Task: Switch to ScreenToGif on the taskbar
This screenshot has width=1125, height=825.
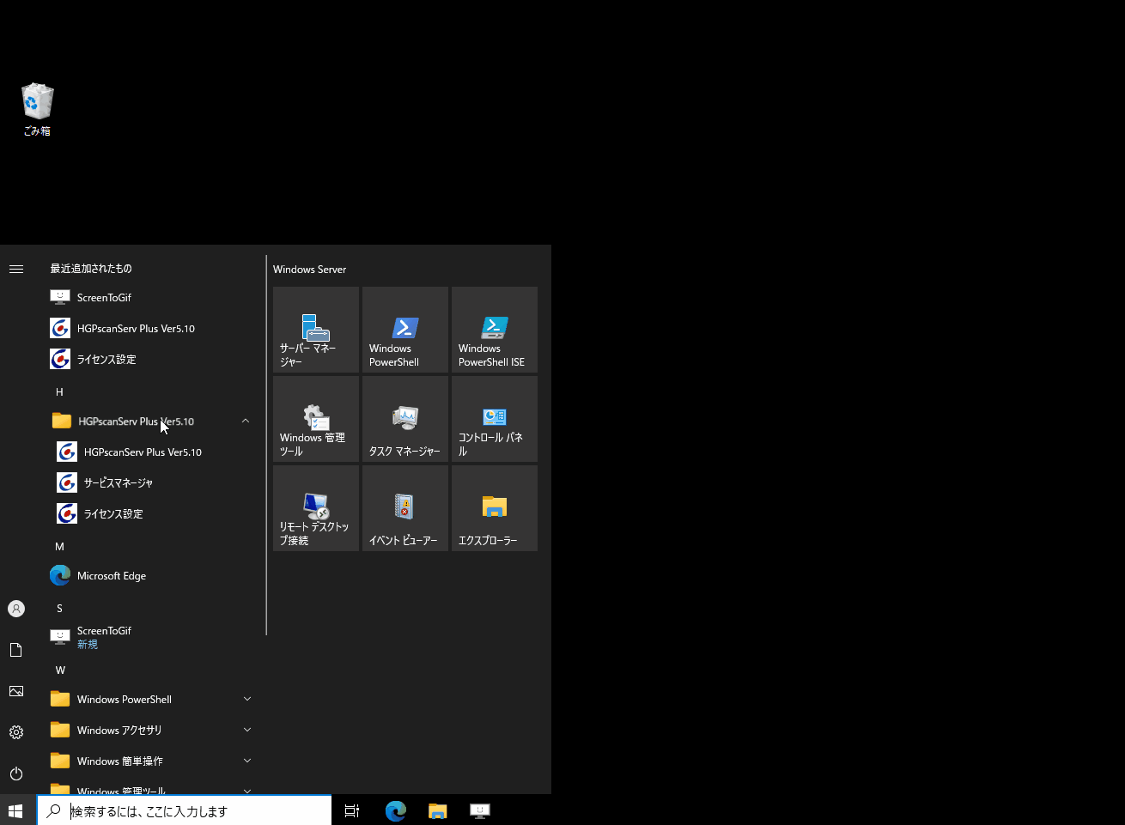Action: point(480,810)
